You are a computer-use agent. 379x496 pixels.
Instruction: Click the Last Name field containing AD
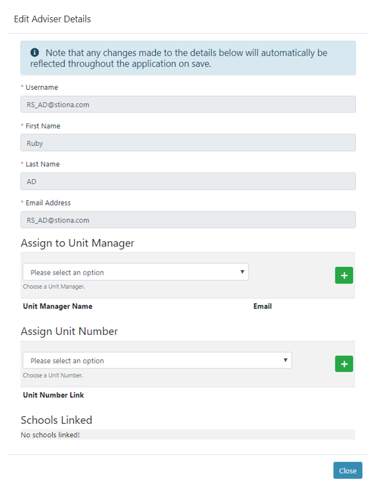click(188, 181)
